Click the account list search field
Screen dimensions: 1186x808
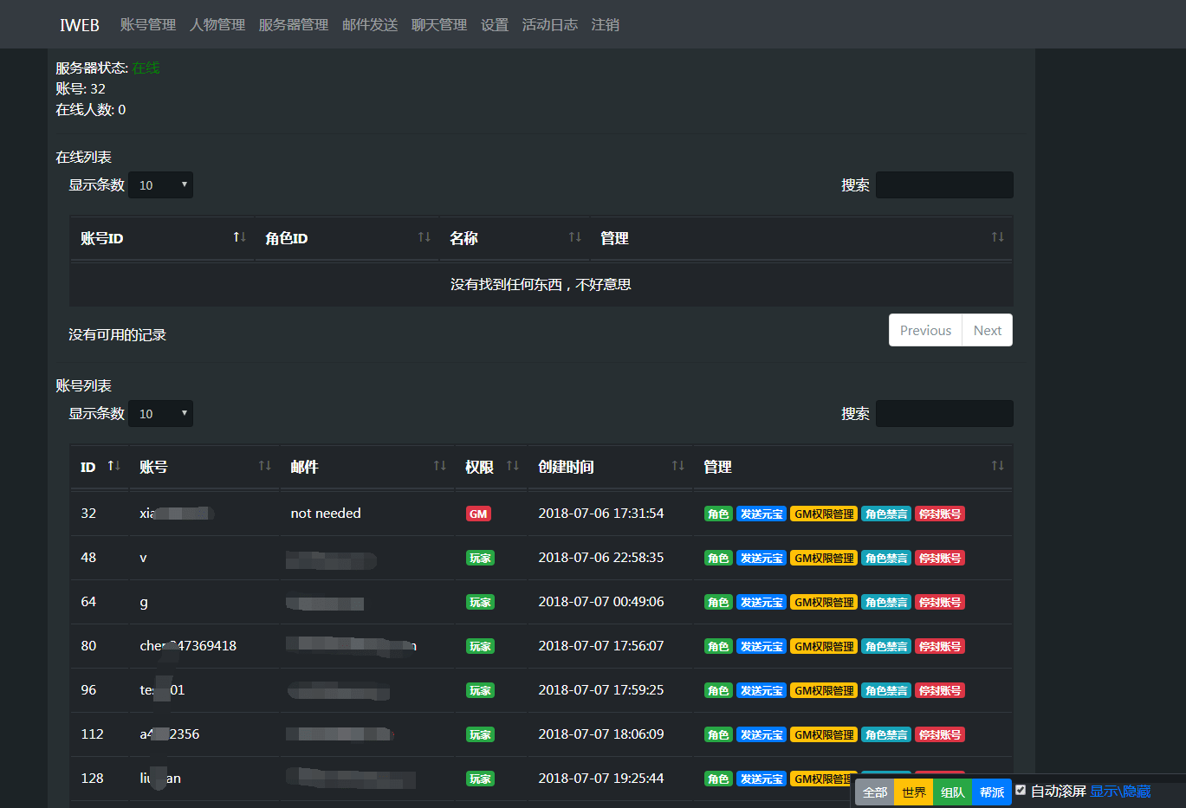click(943, 413)
